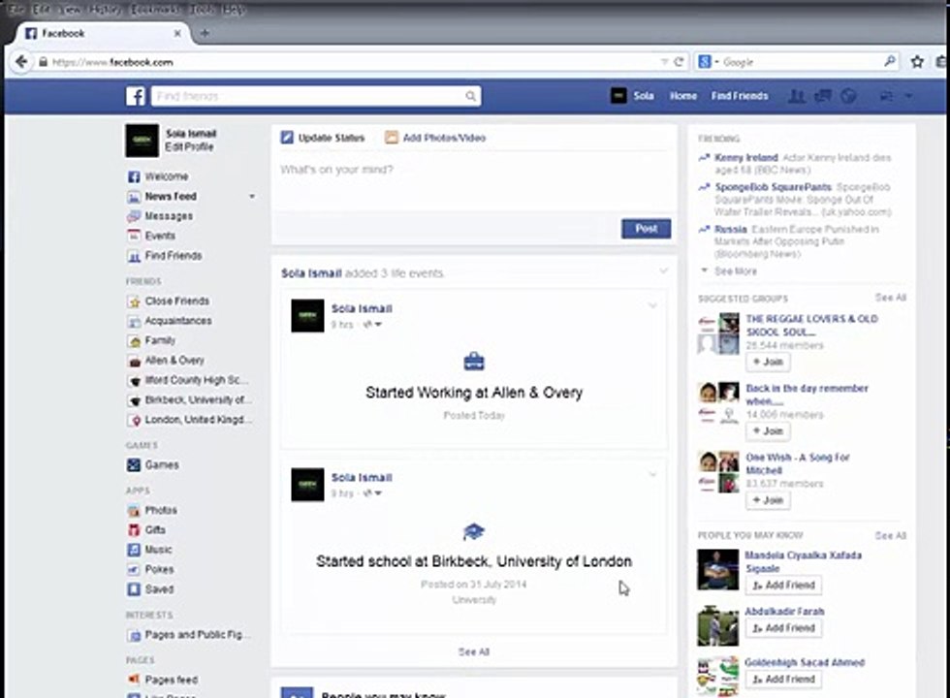950x698 pixels.
Task: Click the Facebook logo in the blue header
Action: click(136, 96)
